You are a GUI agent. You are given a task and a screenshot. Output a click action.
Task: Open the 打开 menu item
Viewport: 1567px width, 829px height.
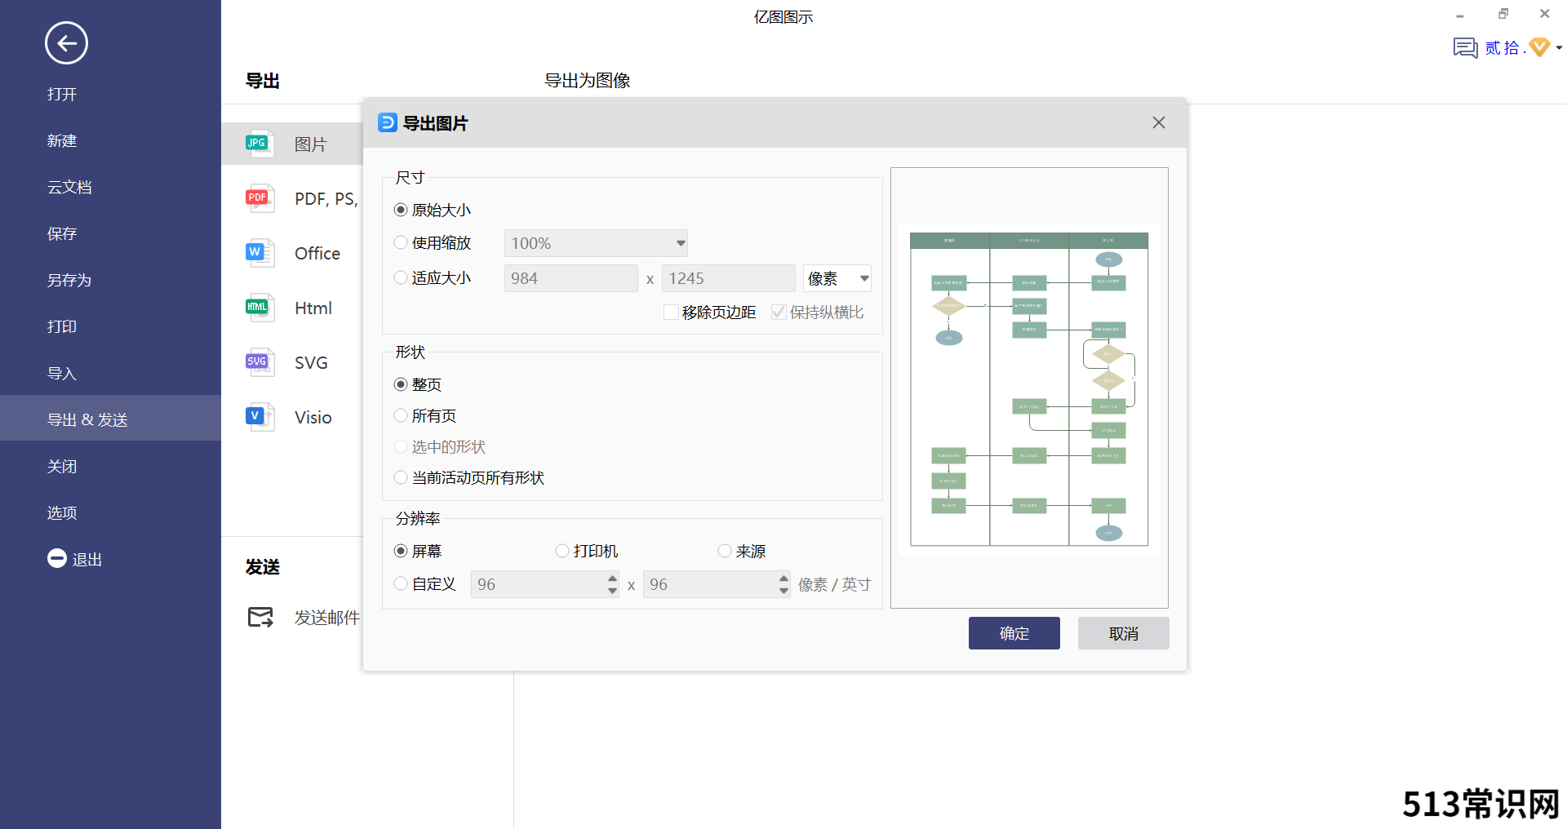click(62, 94)
